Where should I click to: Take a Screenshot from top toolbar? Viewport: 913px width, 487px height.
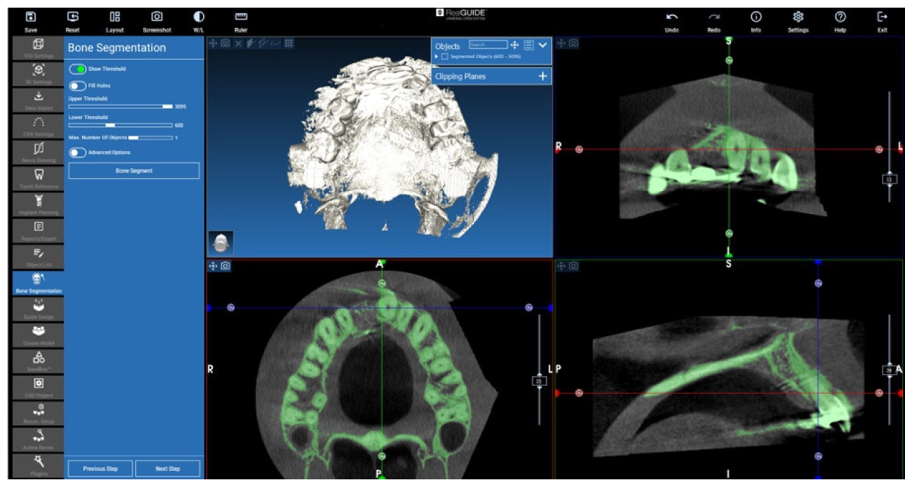(156, 17)
